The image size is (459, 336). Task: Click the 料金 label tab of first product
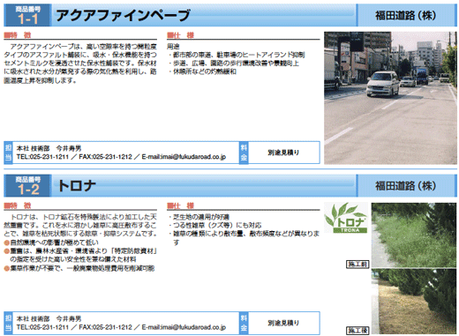pos(244,153)
